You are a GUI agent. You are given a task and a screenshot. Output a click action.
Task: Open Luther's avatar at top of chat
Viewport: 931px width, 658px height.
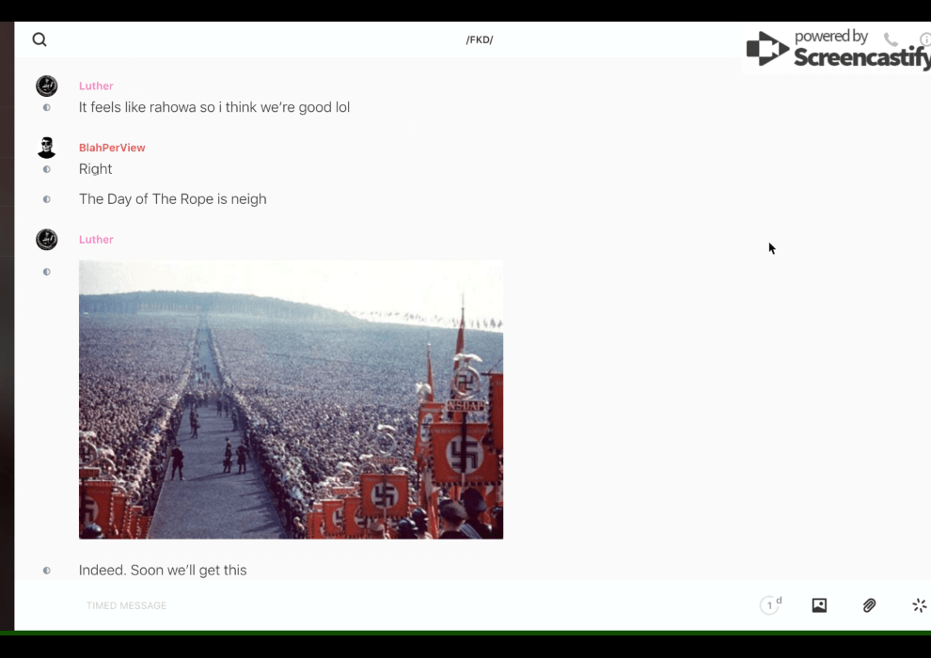(47, 86)
